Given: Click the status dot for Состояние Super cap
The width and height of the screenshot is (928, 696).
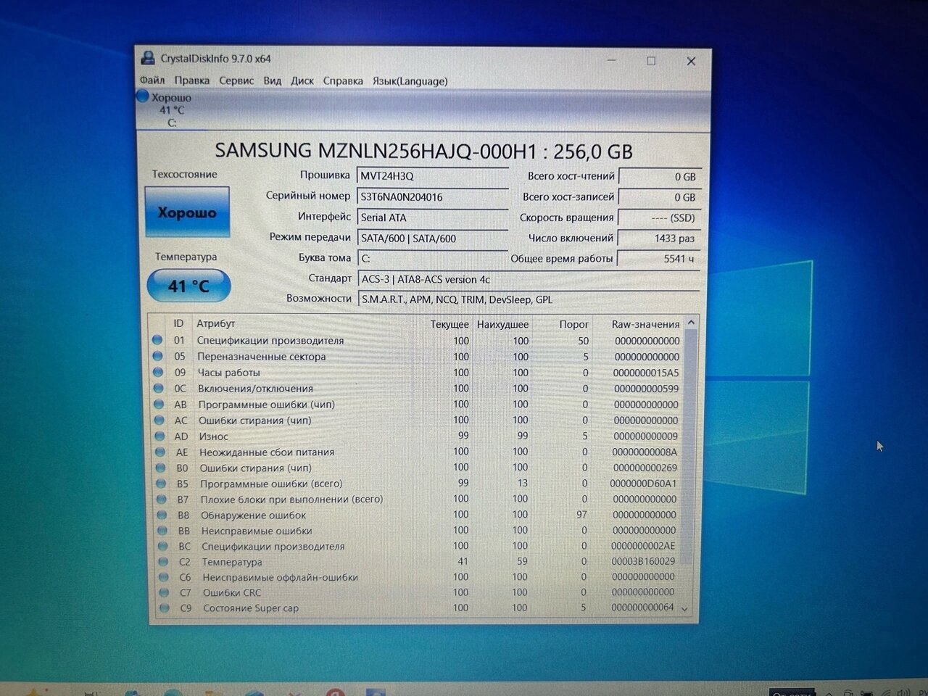Looking at the screenshot, I should pos(164,608).
